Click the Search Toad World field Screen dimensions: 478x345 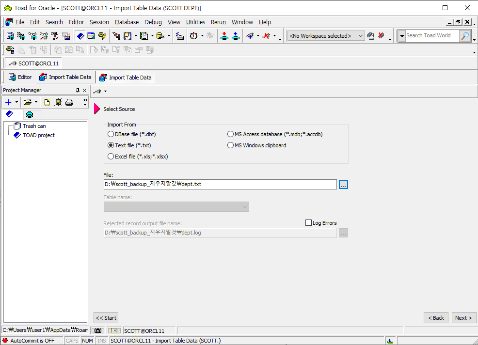tap(432, 36)
